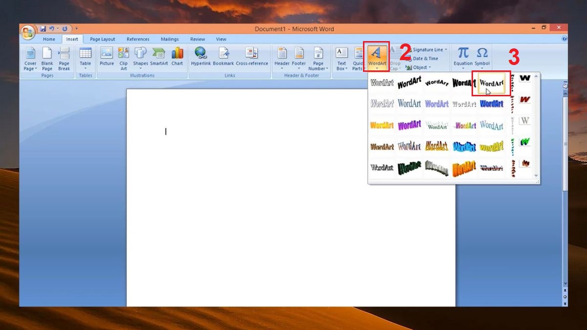Choose the solid purple slanted WordArt style

point(409,125)
